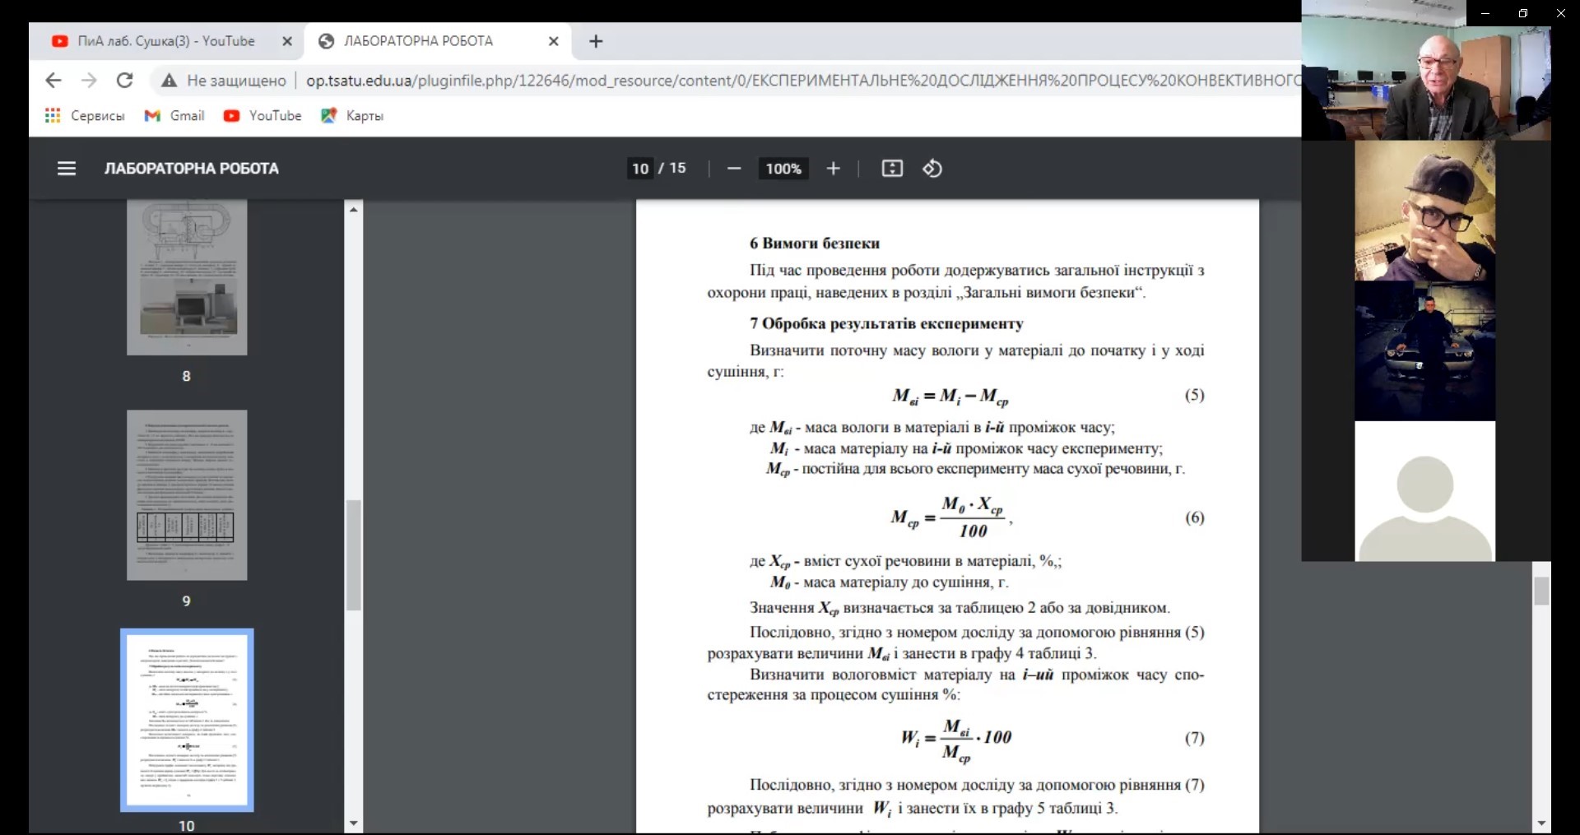Zoom in on the PDF document
1580x835 pixels.
point(834,169)
